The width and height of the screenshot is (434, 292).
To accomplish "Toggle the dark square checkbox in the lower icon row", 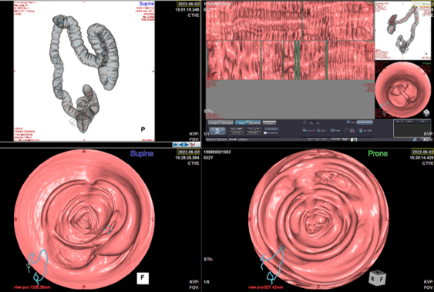I will click(x=346, y=130).
